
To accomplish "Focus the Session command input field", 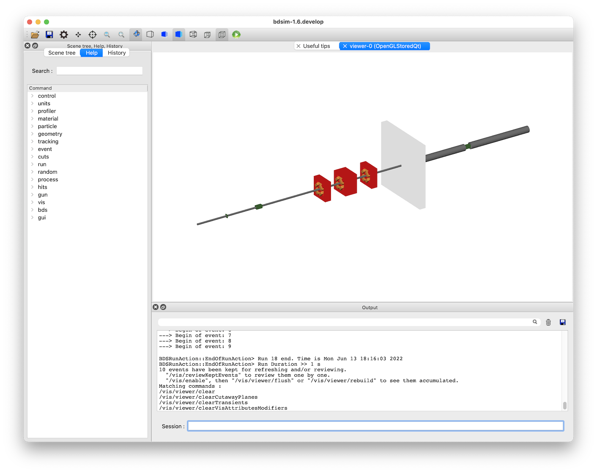I will pos(375,426).
